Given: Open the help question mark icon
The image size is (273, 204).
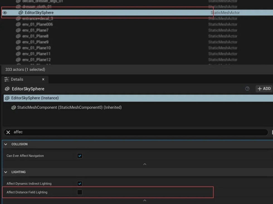Looking at the screenshot, I should tap(247, 89).
